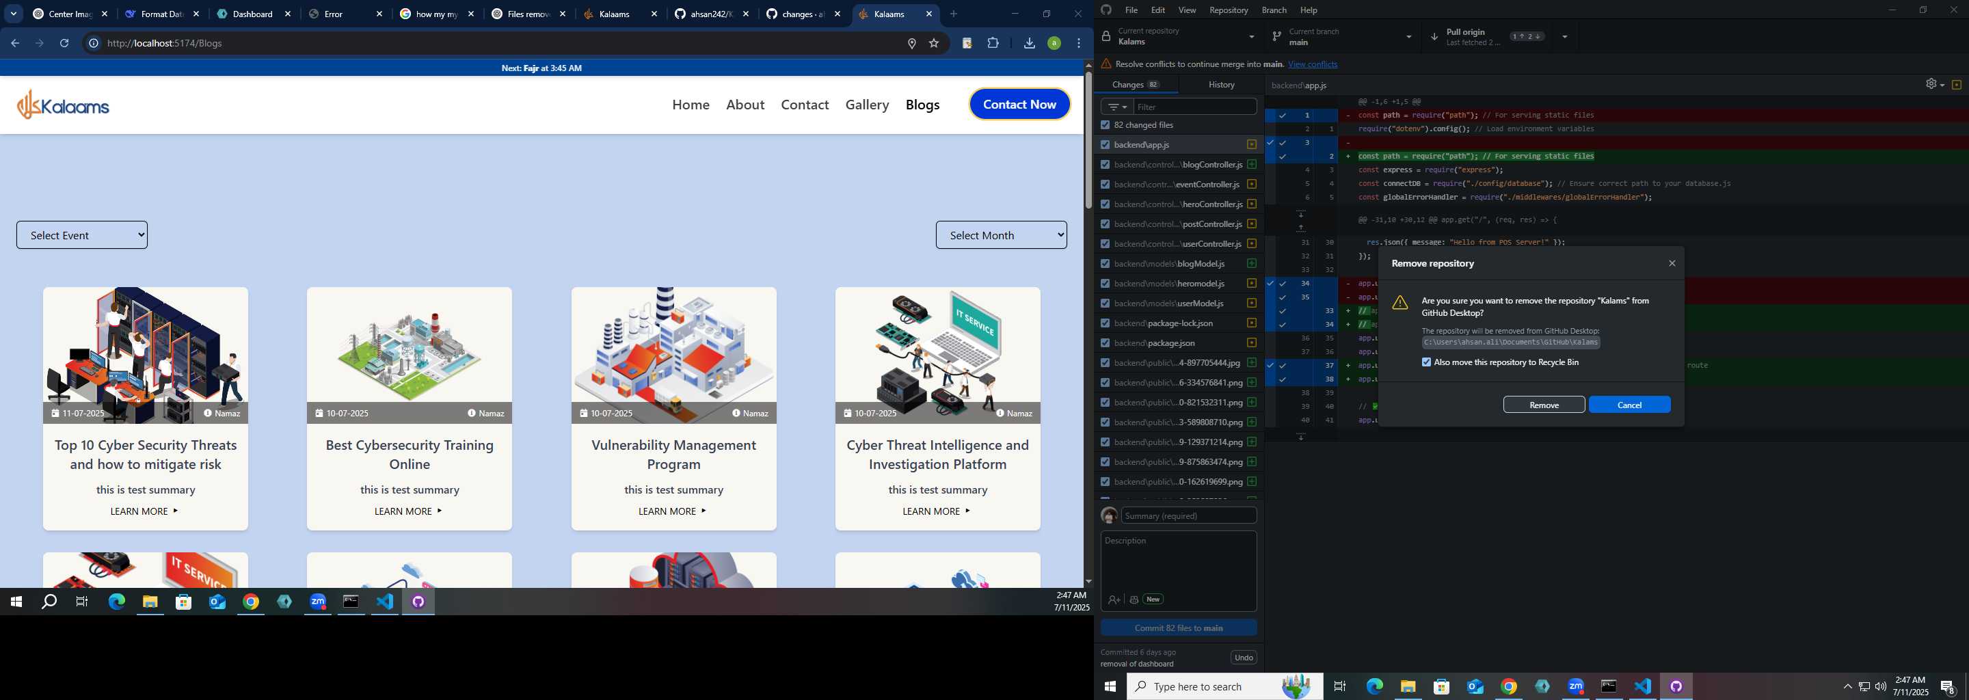Viewport: 1969px width, 700px height.
Task: Click Commit 82 files to main button
Action: point(1179,628)
